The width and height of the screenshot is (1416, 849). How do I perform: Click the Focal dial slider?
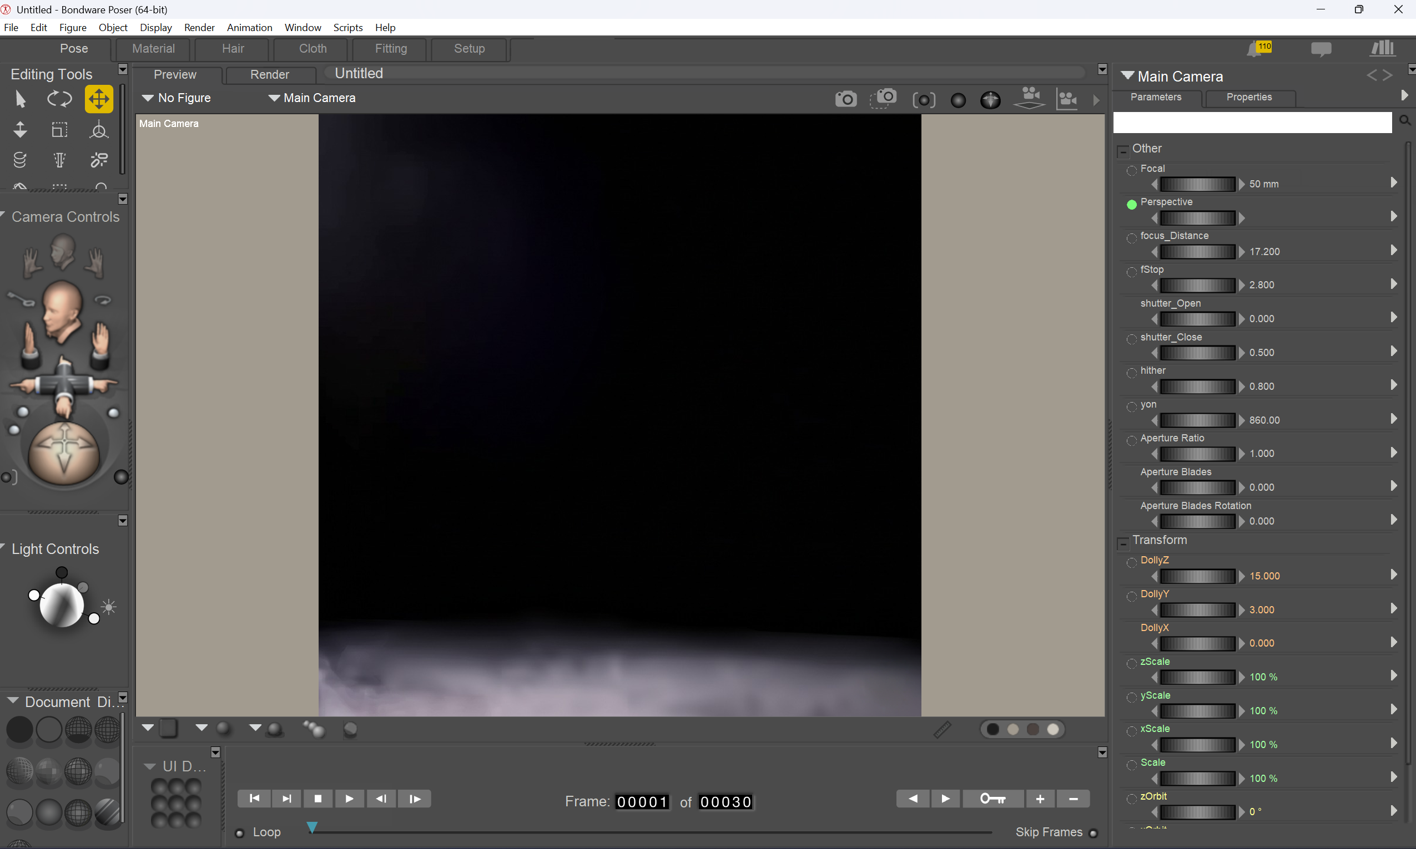pyautogui.click(x=1197, y=184)
